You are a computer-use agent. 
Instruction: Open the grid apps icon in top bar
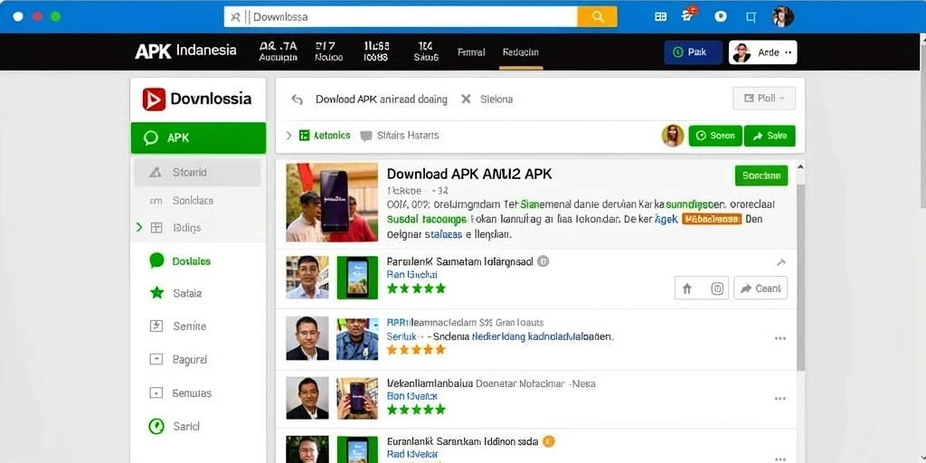661,16
